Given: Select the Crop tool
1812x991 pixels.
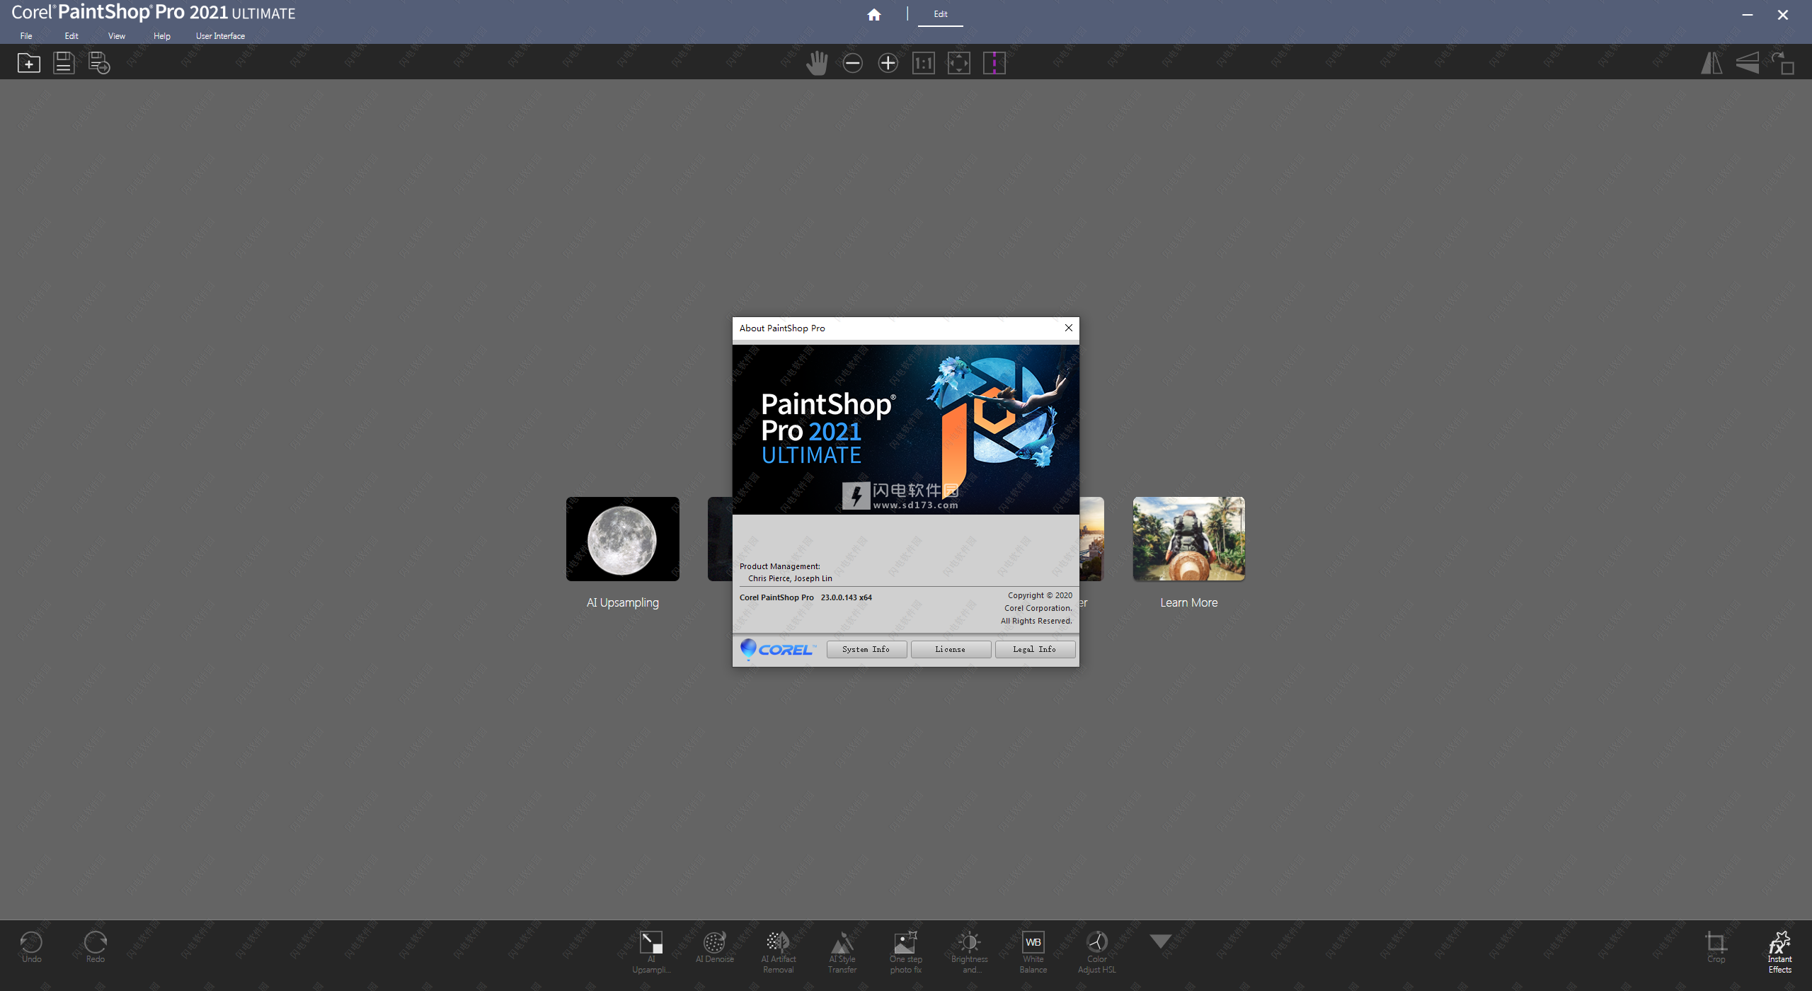Looking at the screenshot, I should (1716, 946).
